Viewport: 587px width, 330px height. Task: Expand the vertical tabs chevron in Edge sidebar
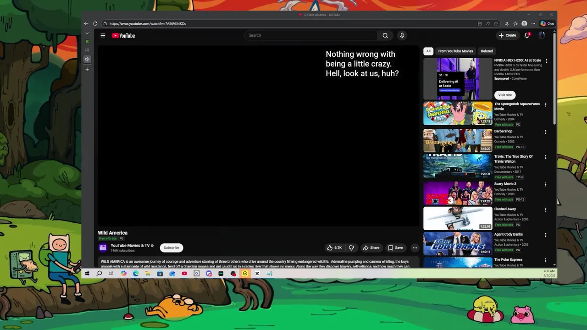point(87,33)
